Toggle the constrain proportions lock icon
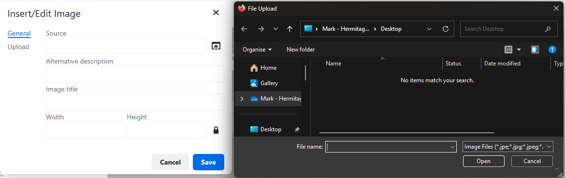 tap(216, 130)
